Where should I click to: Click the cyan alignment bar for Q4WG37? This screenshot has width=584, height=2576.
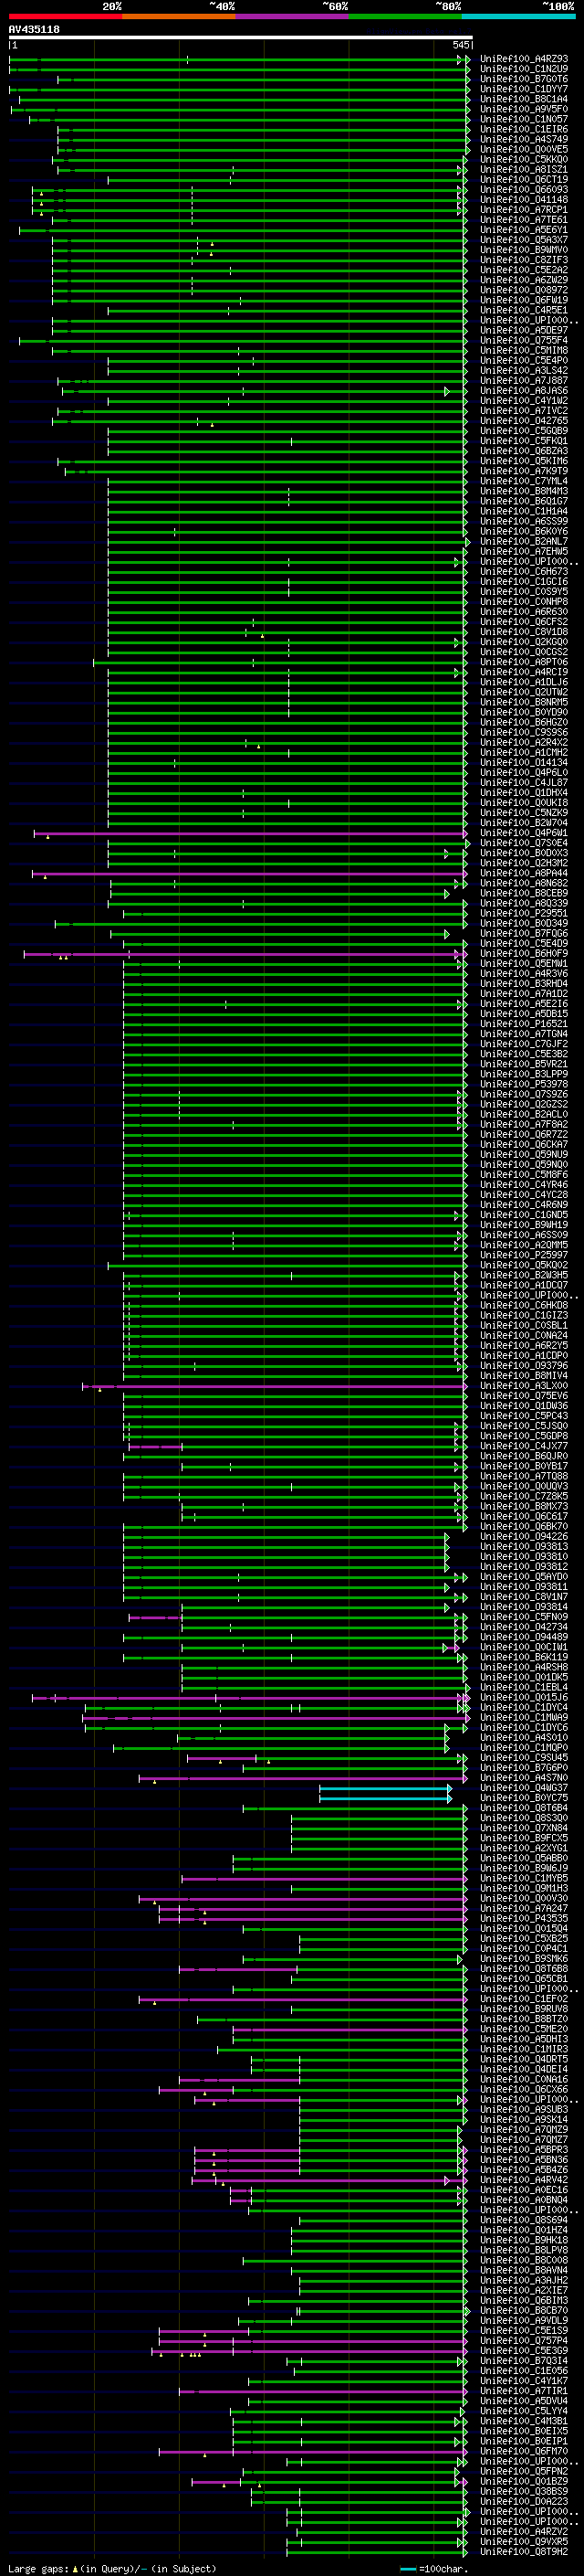tap(384, 1787)
